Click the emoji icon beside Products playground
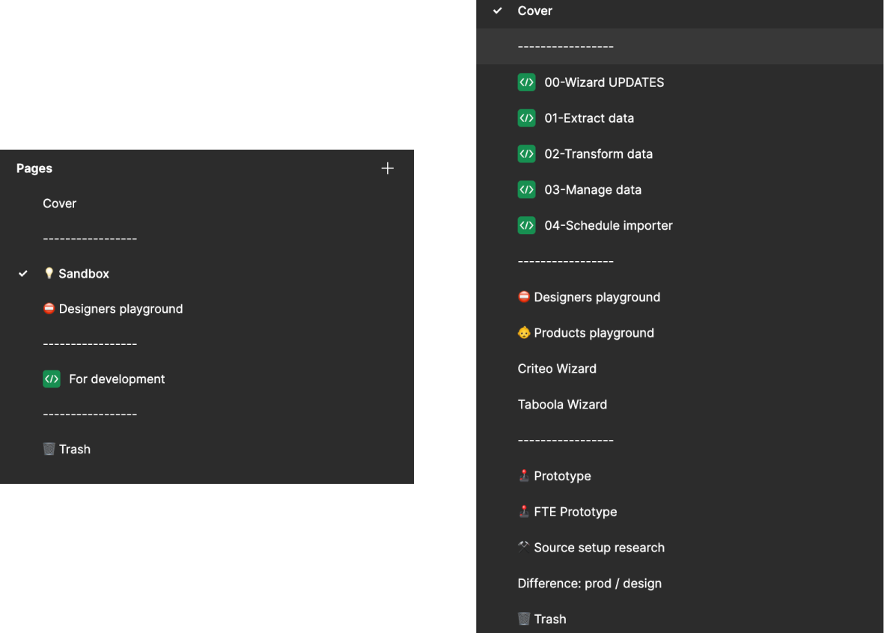The height and width of the screenshot is (633, 884). (x=524, y=331)
